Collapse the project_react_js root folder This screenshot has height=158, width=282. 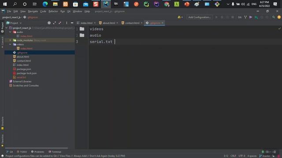7,28
